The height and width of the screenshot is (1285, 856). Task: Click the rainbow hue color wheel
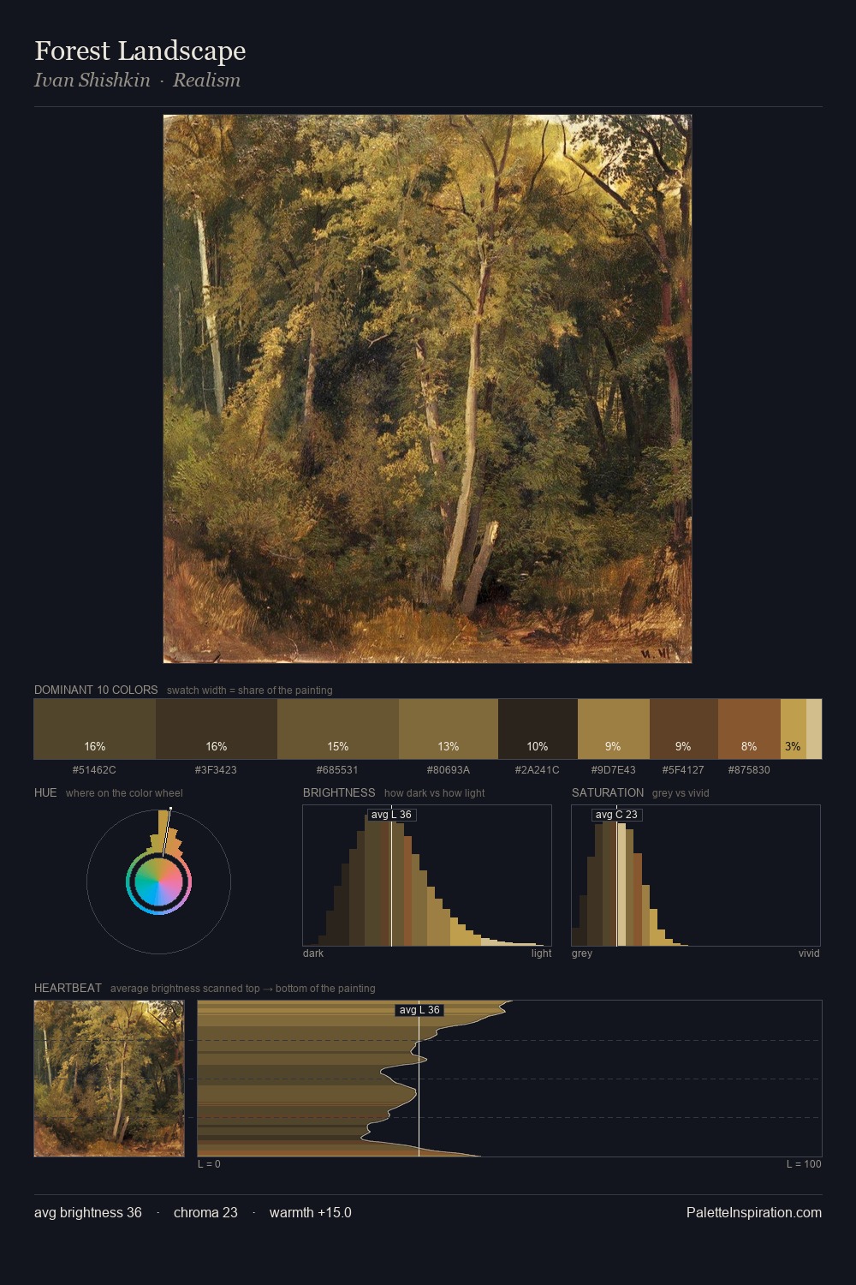pos(158,882)
